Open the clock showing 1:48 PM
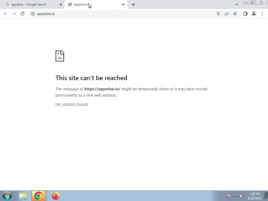The image size is (268, 201). pyautogui.click(x=255, y=196)
